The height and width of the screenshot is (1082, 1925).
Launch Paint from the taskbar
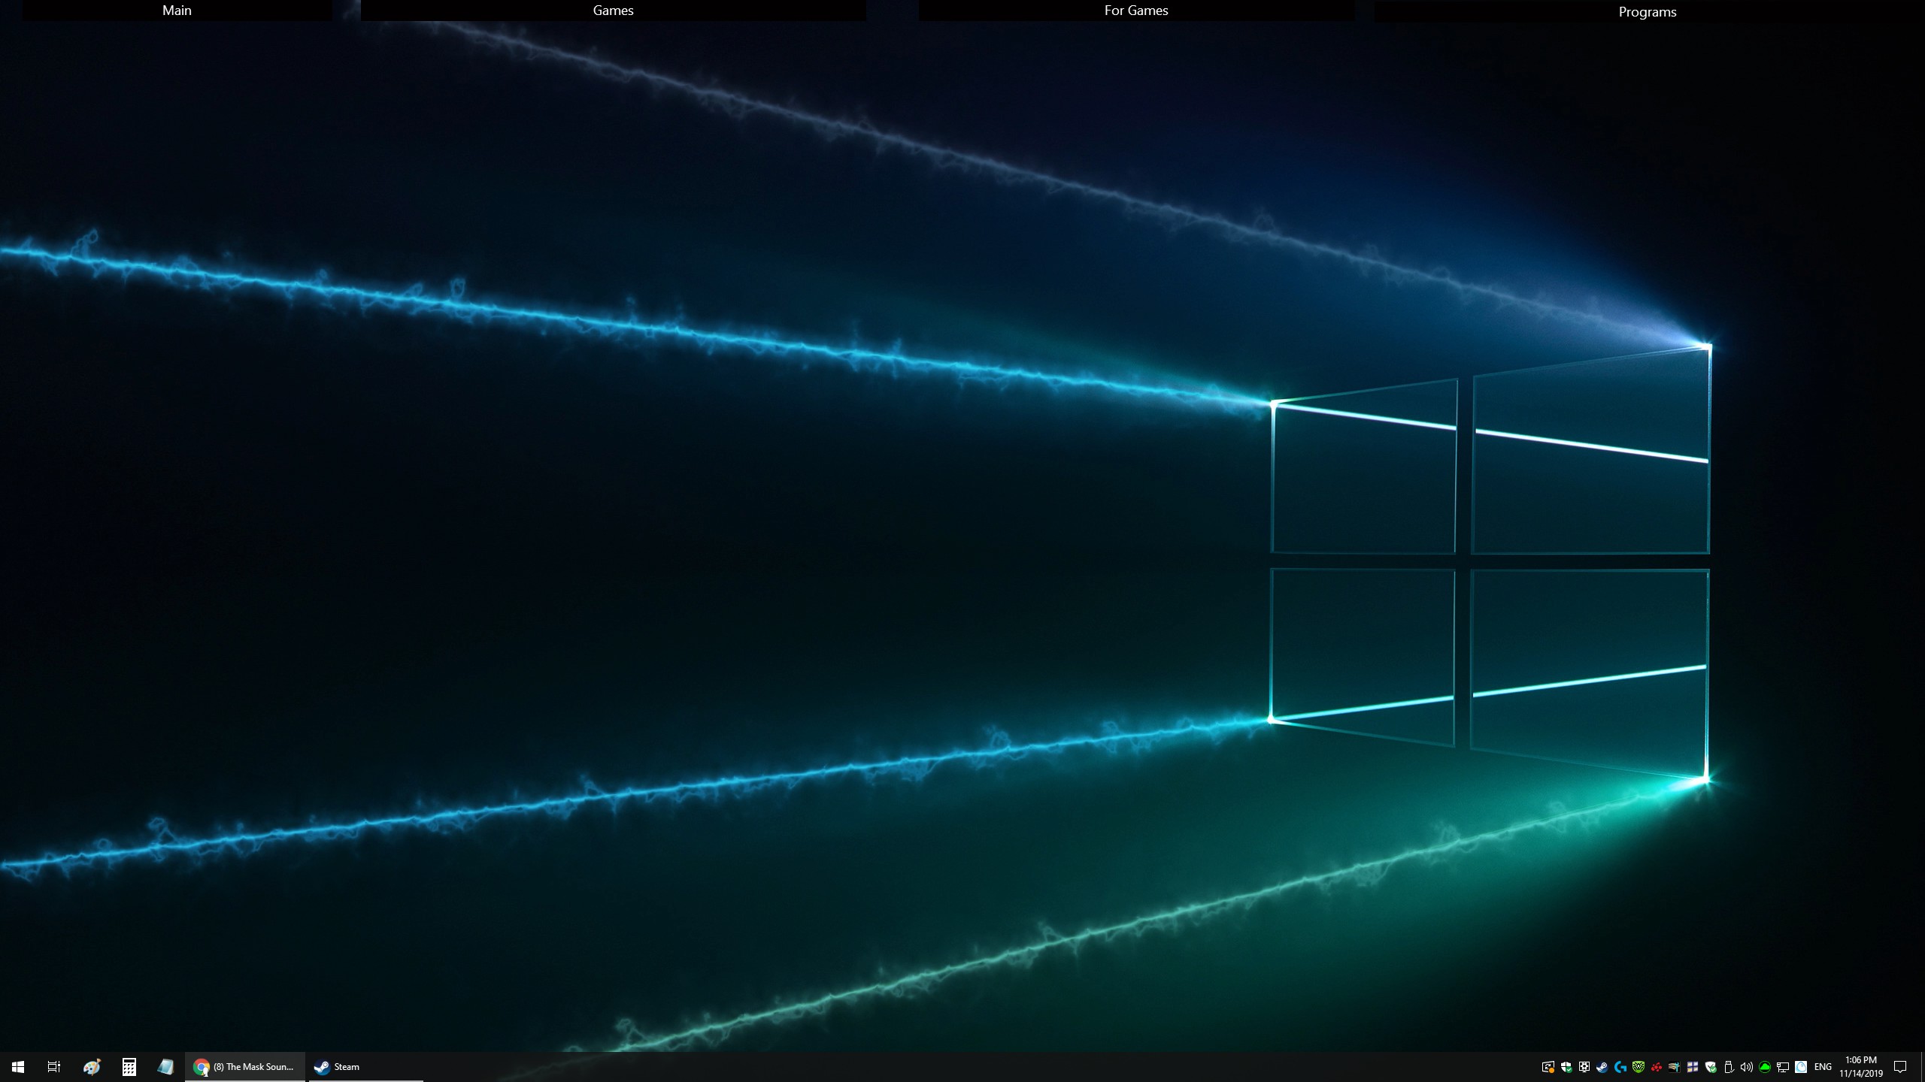pos(92,1067)
